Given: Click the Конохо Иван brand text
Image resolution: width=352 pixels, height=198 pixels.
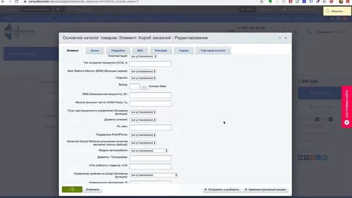Looking at the screenshot, I should [158, 86].
